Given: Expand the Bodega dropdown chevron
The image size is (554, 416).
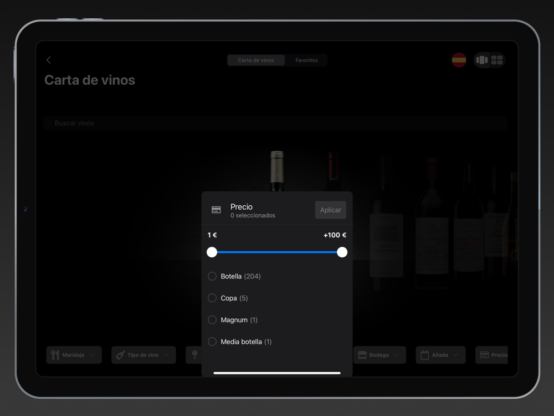Looking at the screenshot, I should click(396, 355).
